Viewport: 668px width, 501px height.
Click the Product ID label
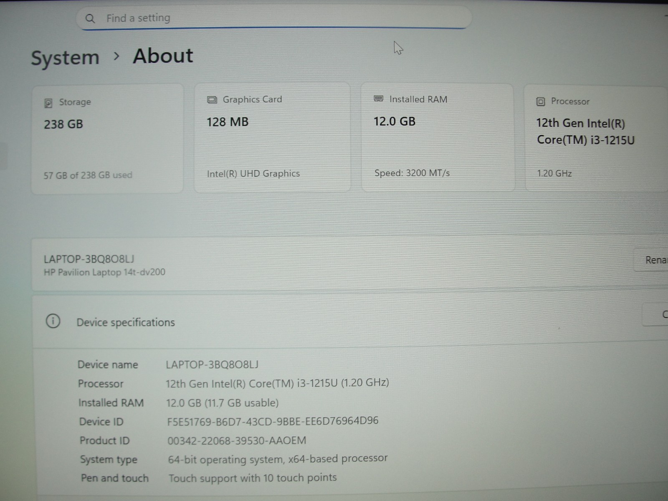[x=105, y=440]
